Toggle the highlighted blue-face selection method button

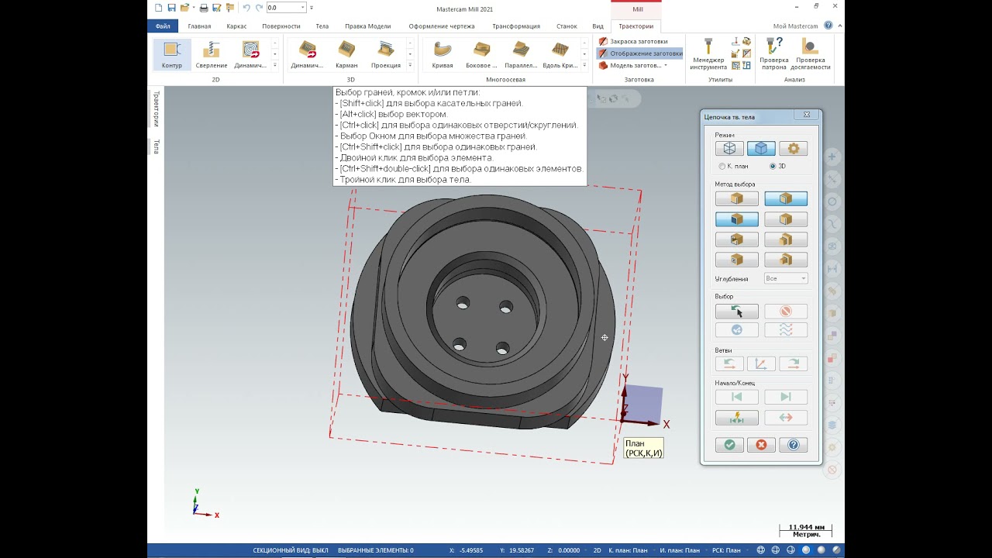pos(736,219)
